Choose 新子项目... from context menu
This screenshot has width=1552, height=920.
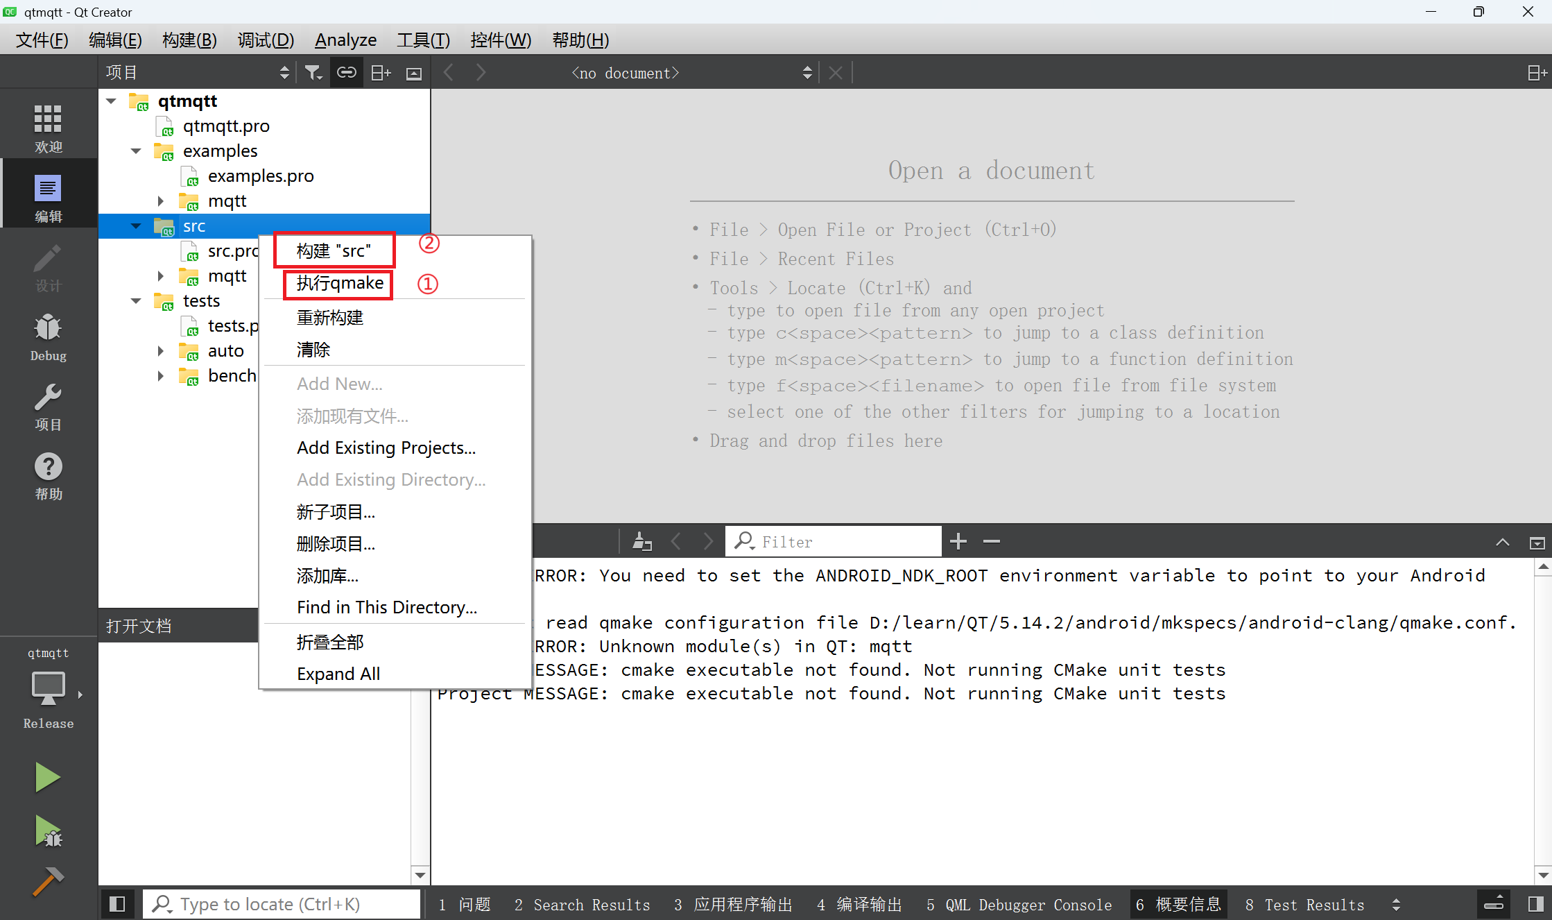[x=395, y=512]
